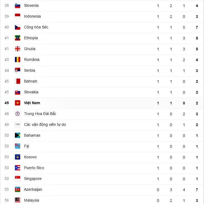Open the Bahrain country link
Image resolution: width=204 pixels, height=204 pixels.
pos(31,81)
